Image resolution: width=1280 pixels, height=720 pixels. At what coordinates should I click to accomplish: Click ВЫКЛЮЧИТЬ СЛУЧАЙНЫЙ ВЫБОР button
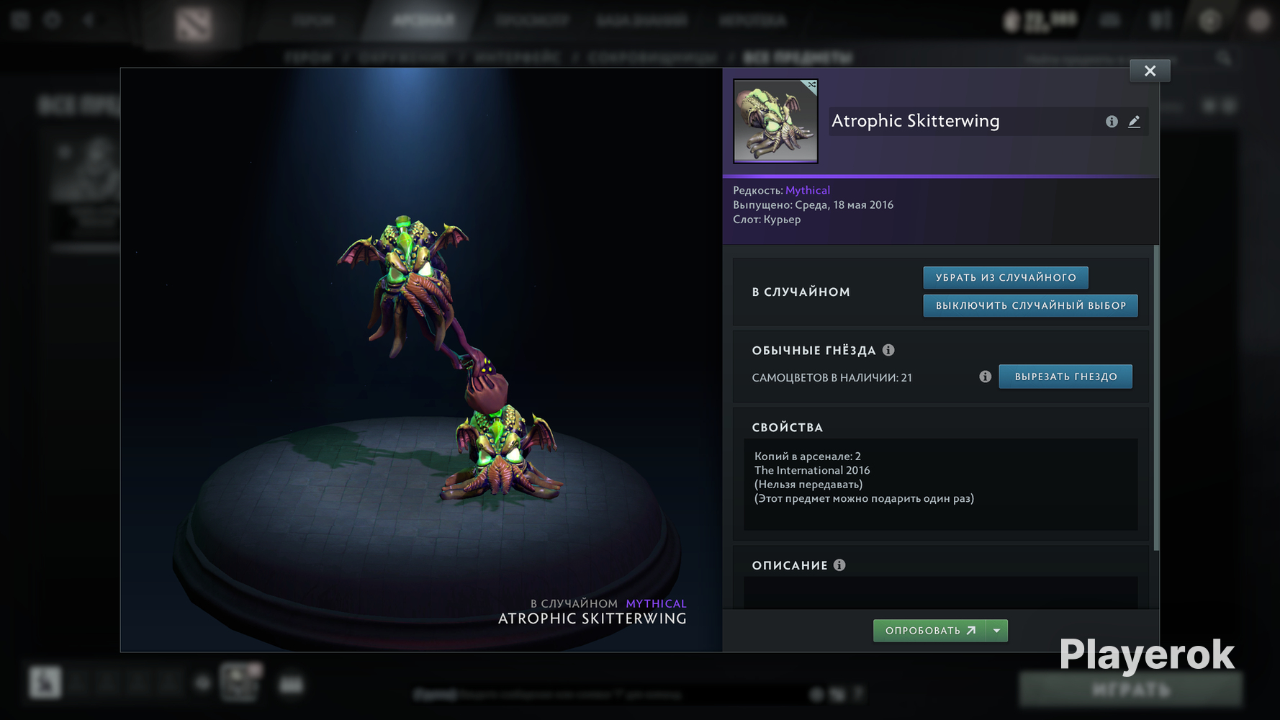pos(1030,305)
